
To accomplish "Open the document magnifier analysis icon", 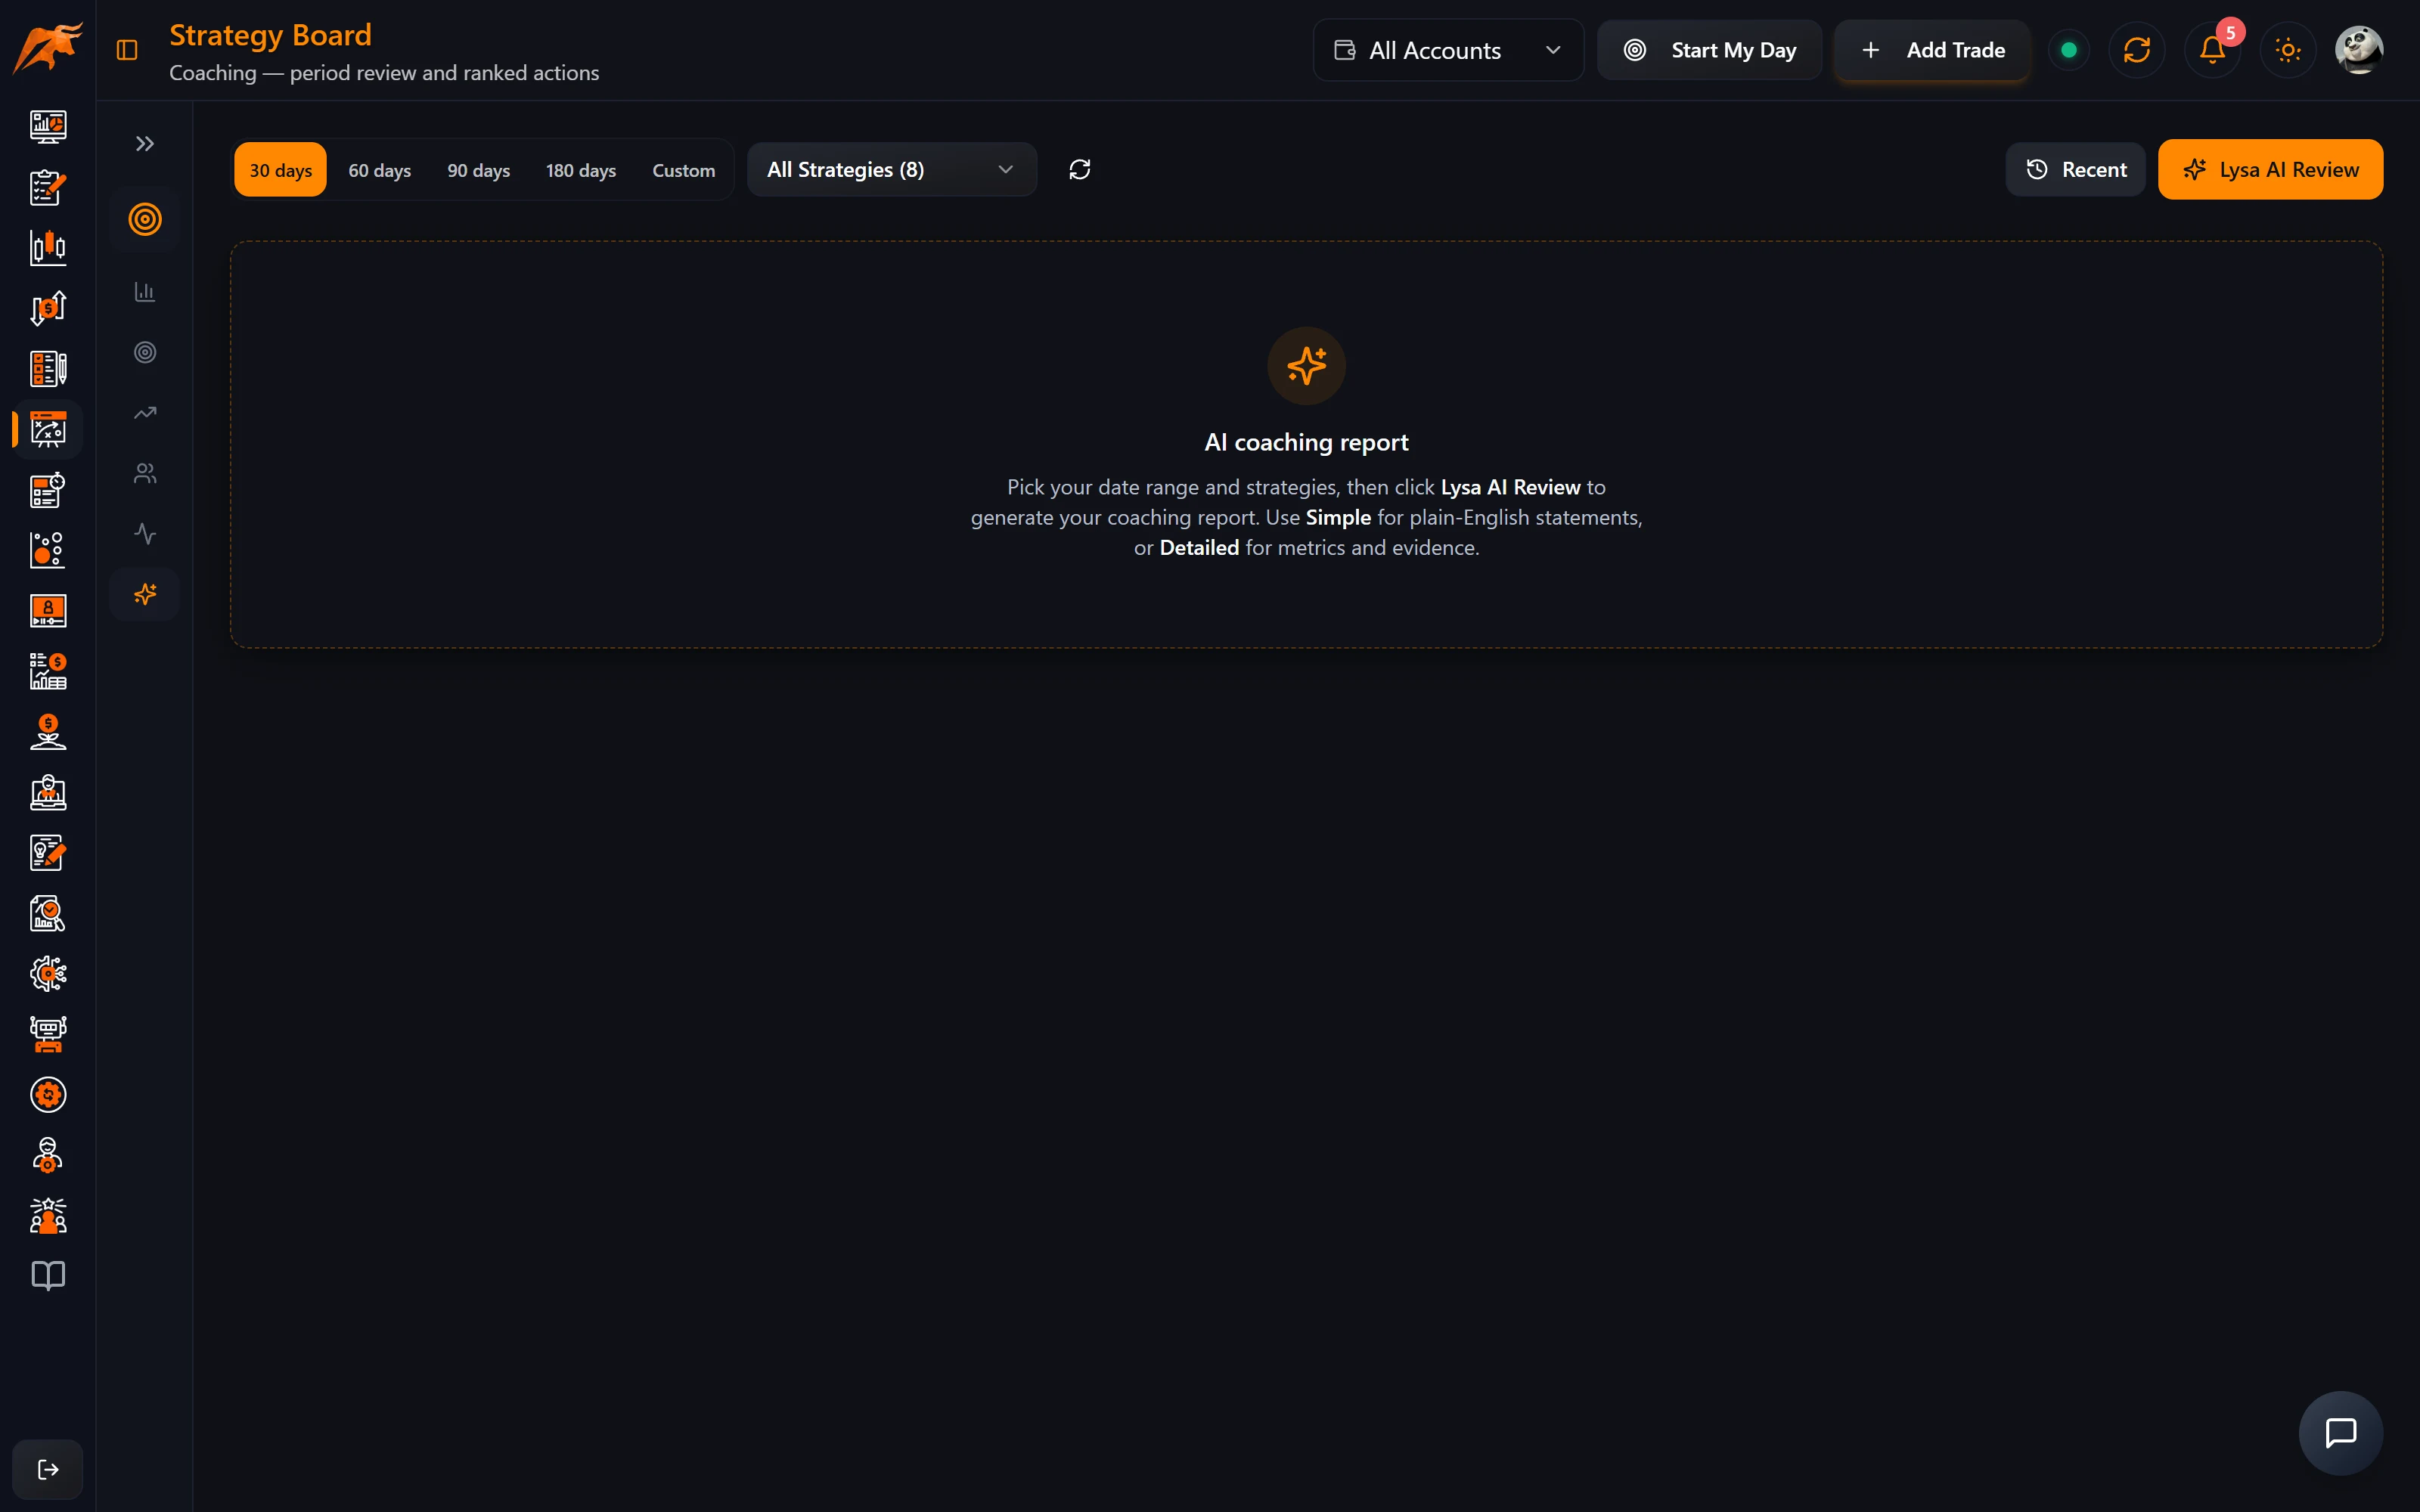I will [48, 913].
